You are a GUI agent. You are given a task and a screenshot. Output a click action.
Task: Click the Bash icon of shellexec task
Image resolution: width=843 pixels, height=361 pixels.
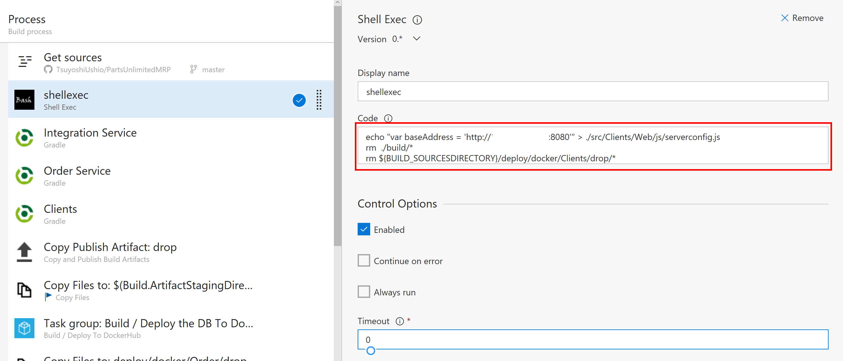point(24,100)
